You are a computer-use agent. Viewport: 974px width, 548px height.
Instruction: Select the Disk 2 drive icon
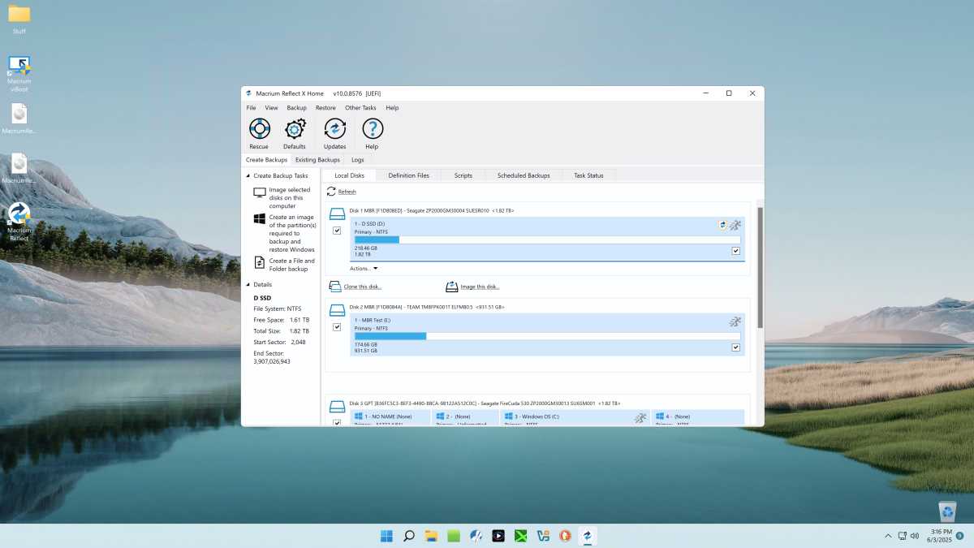pos(337,309)
